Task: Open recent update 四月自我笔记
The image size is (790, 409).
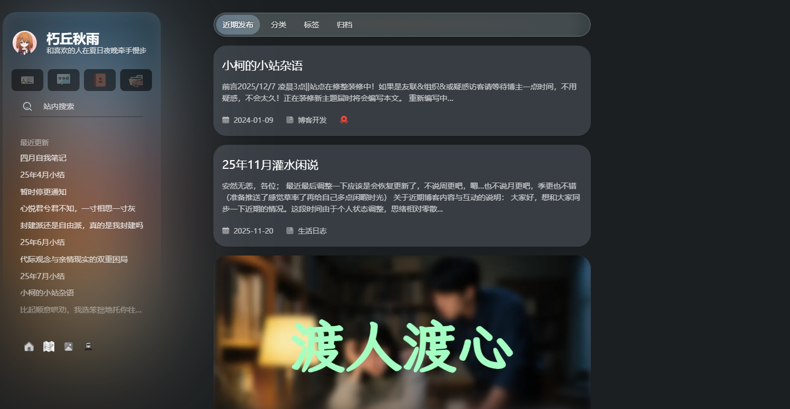Action: pos(43,158)
